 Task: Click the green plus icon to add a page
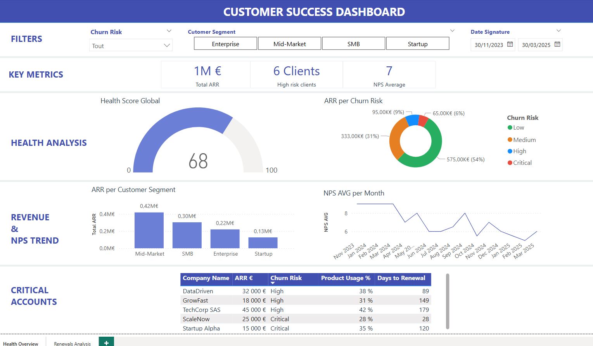pyautogui.click(x=105, y=343)
